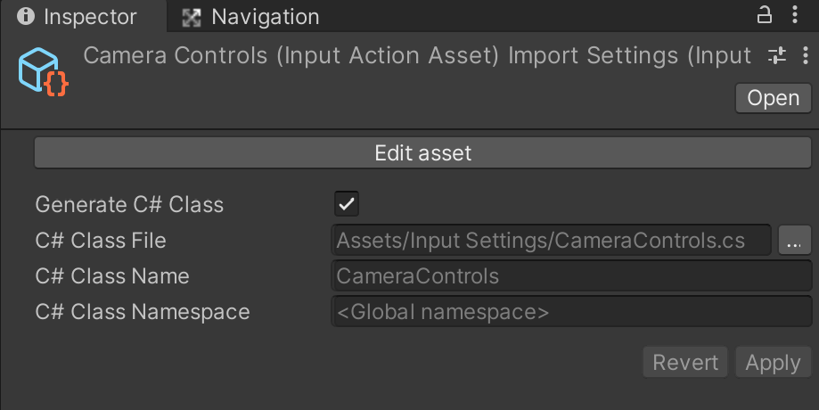This screenshot has height=410, width=819.
Task: Toggle the Inspector lock icon
Action: pos(764,15)
